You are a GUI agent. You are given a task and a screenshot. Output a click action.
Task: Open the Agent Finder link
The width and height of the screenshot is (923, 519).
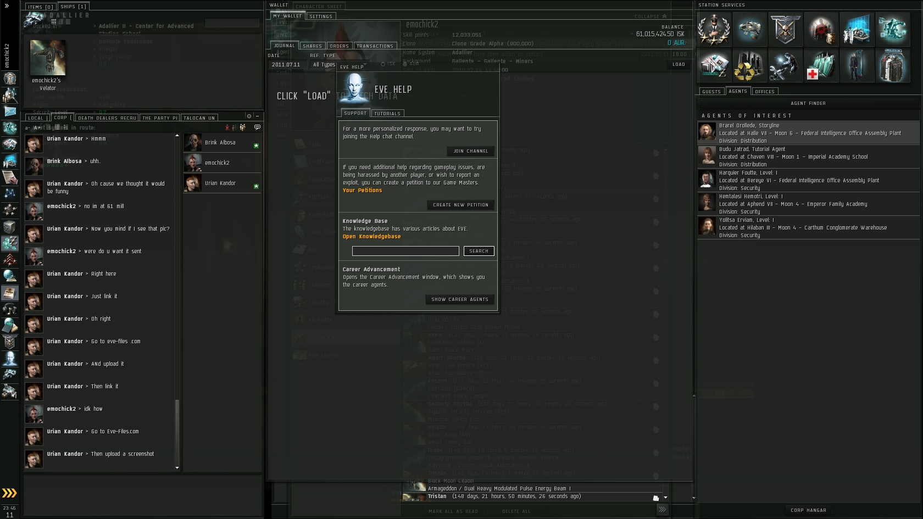pos(808,103)
